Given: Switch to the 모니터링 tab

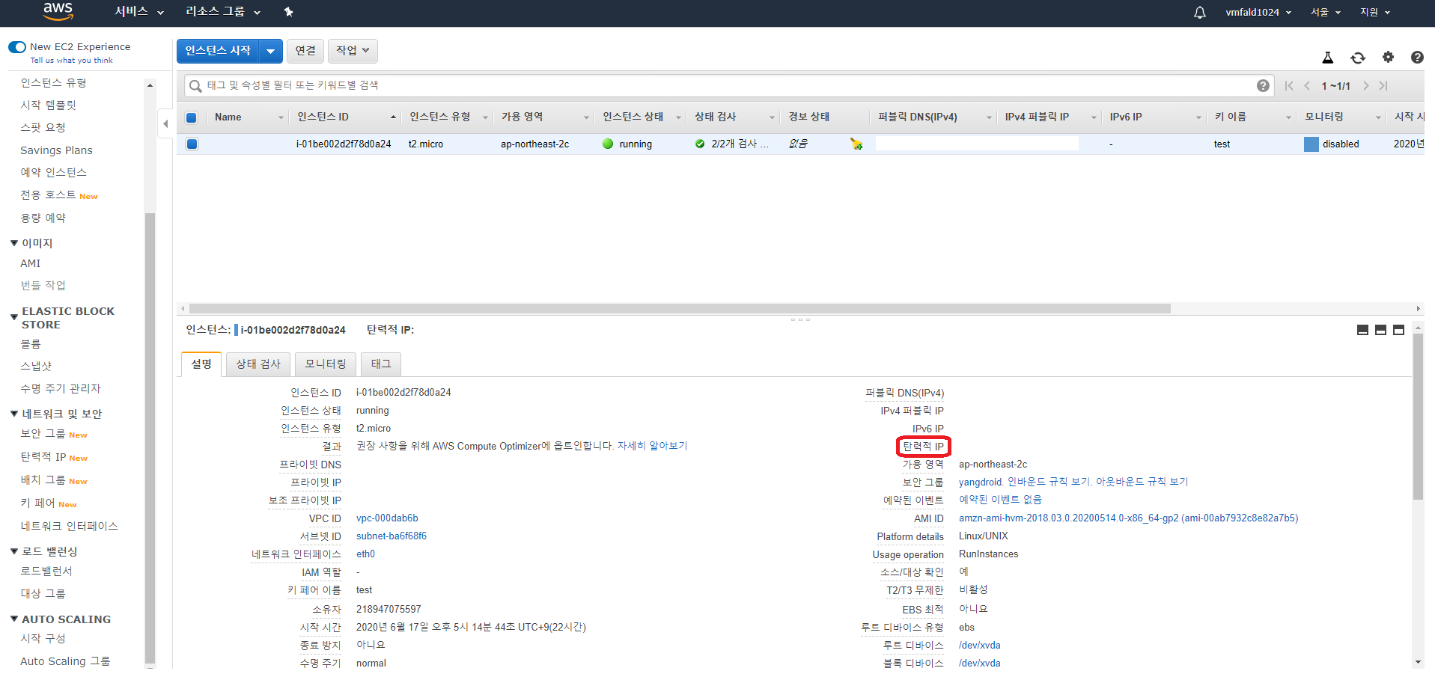Looking at the screenshot, I should pyautogui.click(x=326, y=364).
